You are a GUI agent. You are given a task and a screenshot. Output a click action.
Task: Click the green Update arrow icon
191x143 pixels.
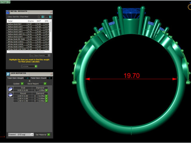pyautogui.click(x=22, y=83)
